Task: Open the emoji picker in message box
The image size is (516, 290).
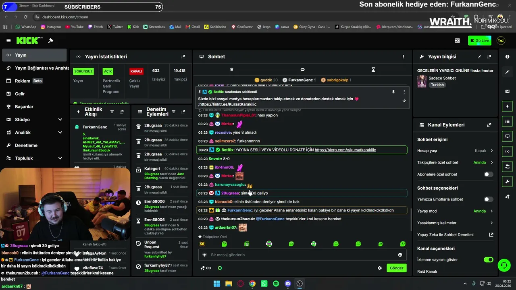Action: click(x=400, y=255)
